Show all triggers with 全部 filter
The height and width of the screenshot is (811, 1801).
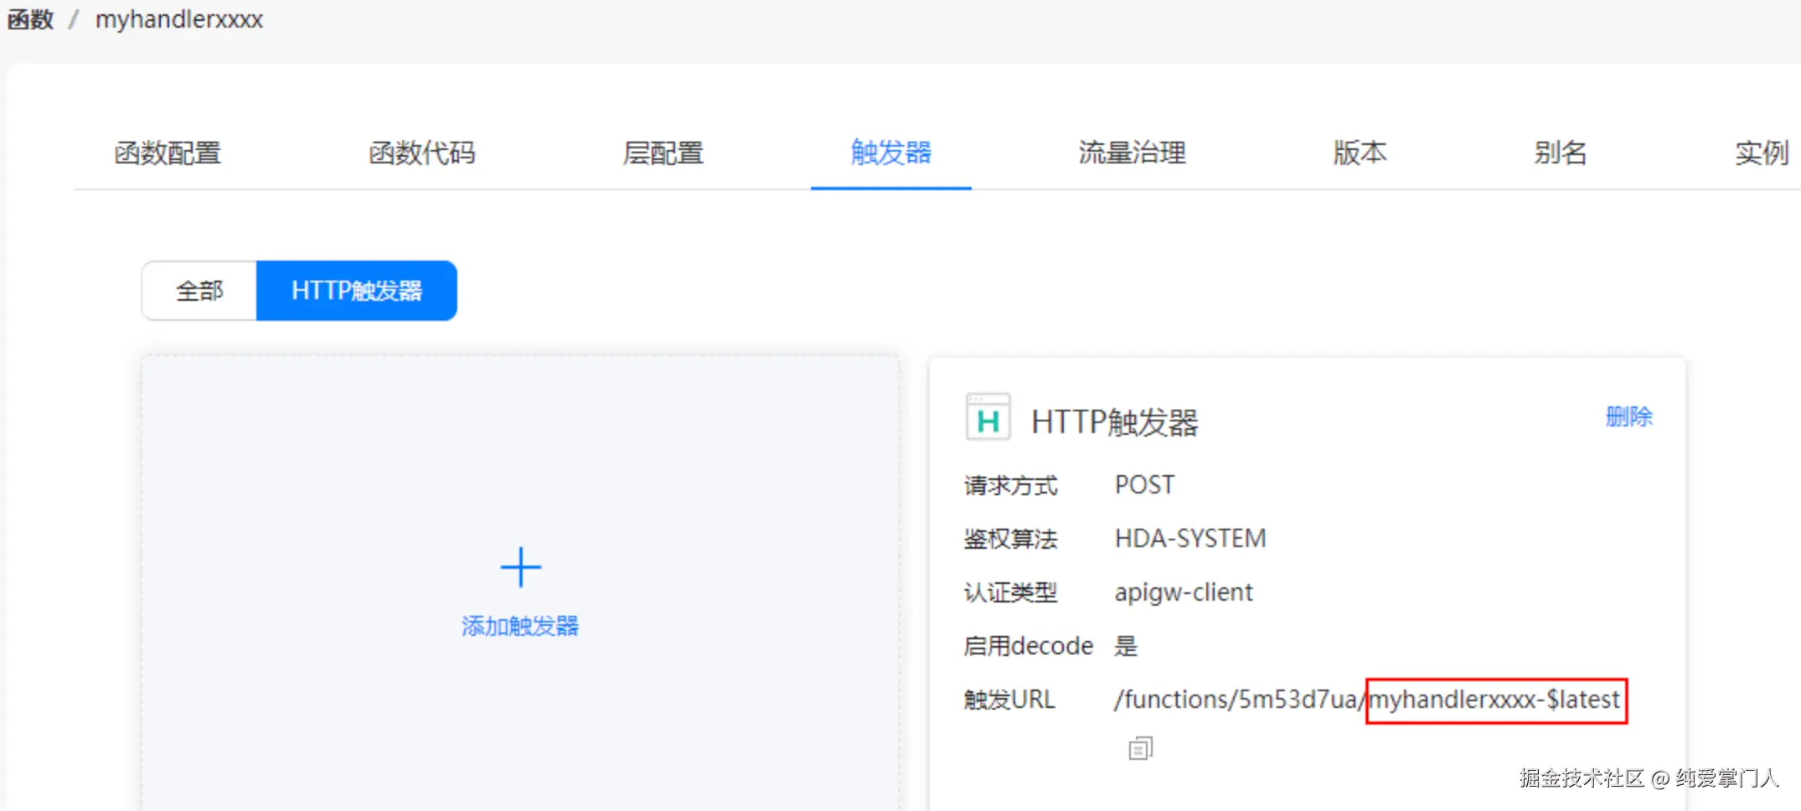(199, 291)
